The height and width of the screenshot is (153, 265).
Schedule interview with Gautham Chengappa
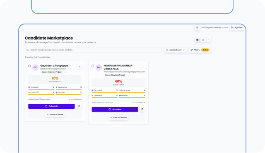tap(51, 106)
